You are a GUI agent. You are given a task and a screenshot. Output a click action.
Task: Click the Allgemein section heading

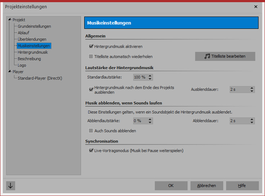click(95, 36)
